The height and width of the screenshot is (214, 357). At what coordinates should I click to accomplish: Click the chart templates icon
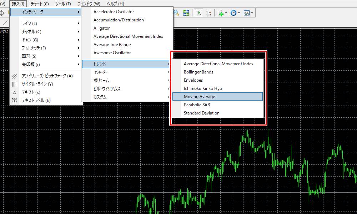pos(247,13)
